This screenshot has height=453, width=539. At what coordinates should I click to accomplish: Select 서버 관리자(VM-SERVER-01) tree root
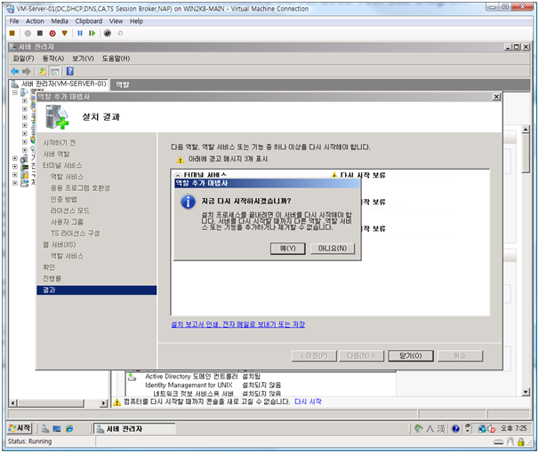point(63,83)
